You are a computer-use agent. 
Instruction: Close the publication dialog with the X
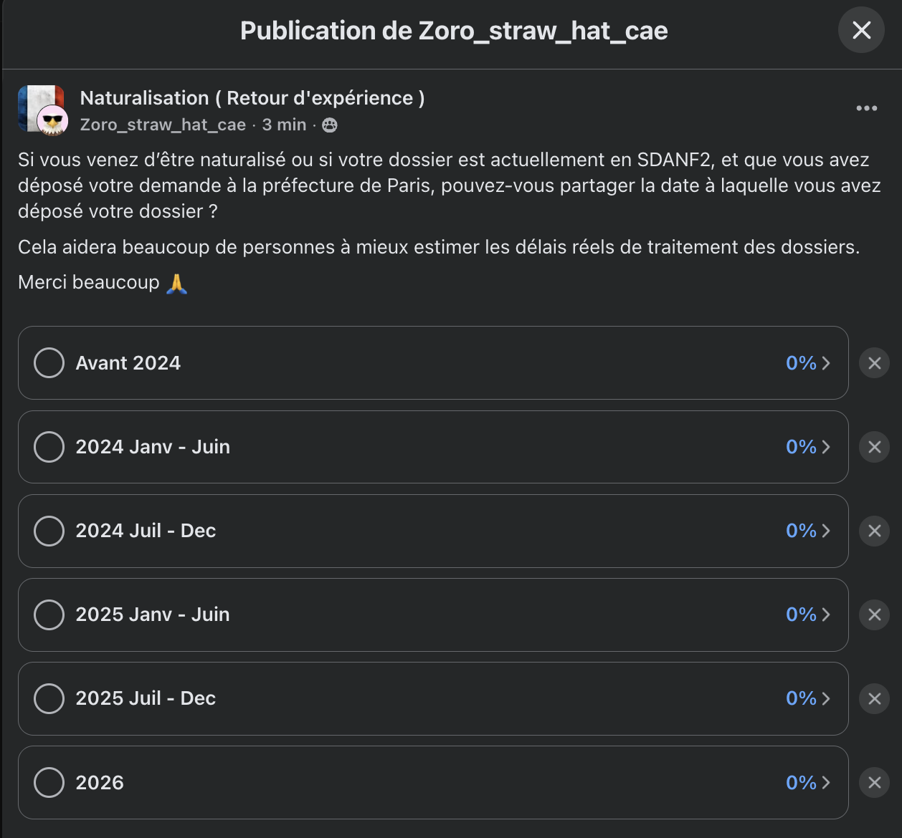(x=861, y=30)
